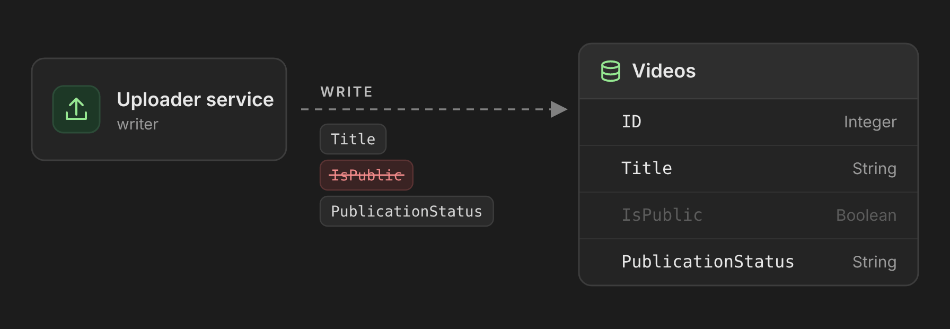Click the Videos database cylinder icon

(610, 71)
